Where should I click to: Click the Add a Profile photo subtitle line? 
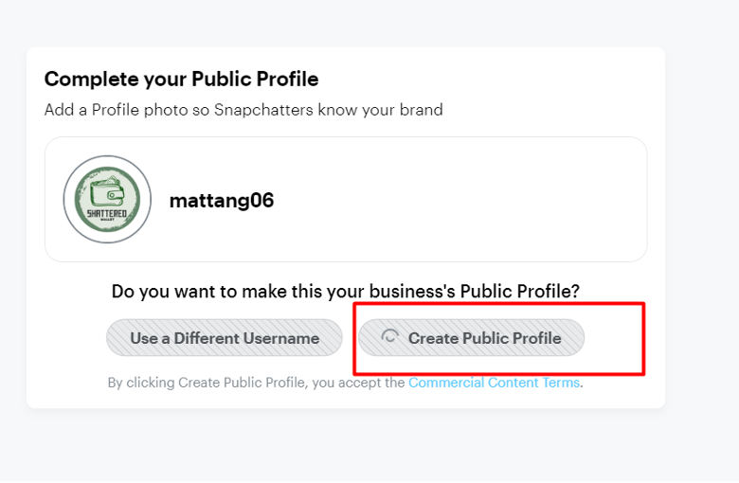tap(243, 110)
